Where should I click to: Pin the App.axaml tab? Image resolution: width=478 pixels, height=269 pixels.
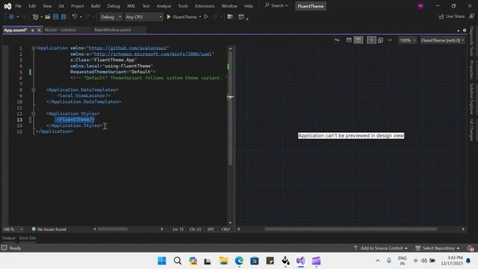(x=33, y=30)
